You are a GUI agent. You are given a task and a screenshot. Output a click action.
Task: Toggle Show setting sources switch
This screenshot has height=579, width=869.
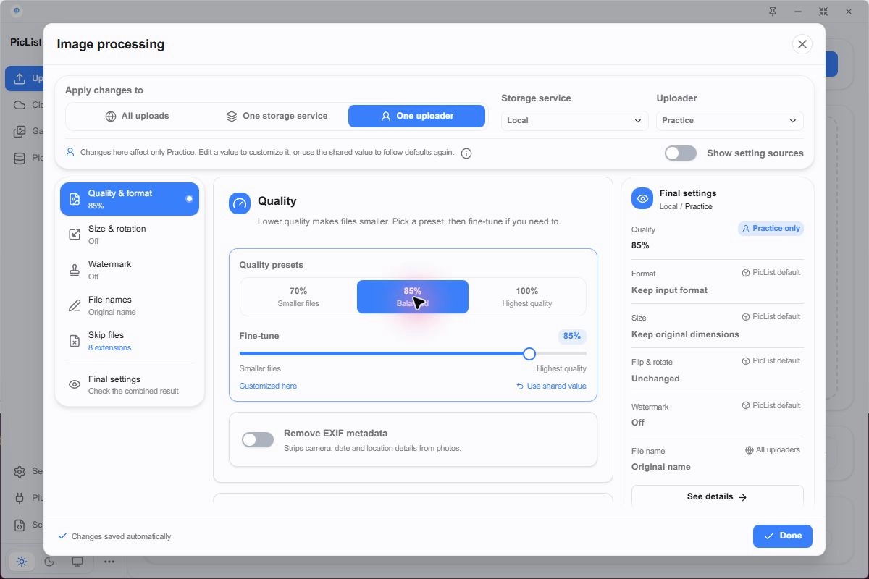(681, 153)
